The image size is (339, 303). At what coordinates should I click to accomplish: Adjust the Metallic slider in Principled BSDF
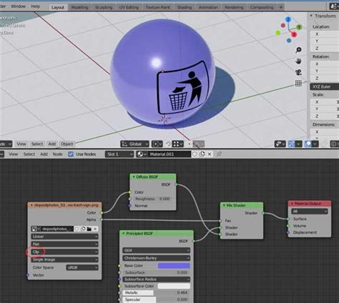pos(157,293)
